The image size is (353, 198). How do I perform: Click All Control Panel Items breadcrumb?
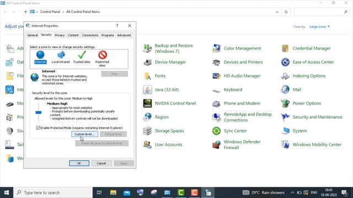(83, 12)
